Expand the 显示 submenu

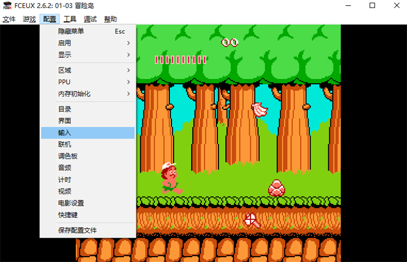(88, 55)
